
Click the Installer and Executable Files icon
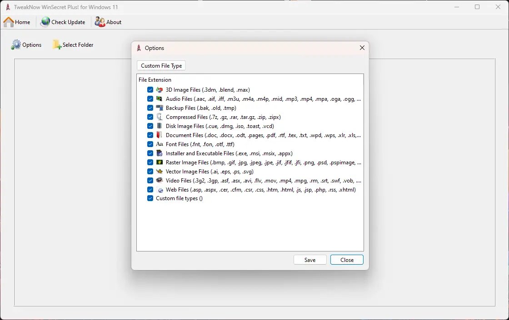pos(160,153)
